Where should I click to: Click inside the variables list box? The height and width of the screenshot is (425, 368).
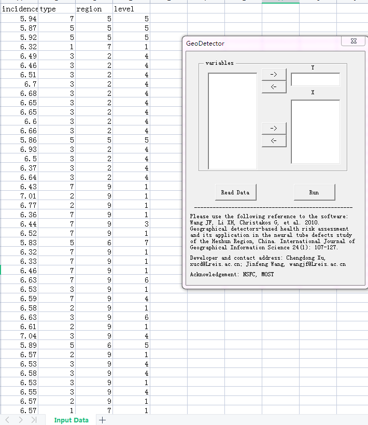tap(233, 121)
